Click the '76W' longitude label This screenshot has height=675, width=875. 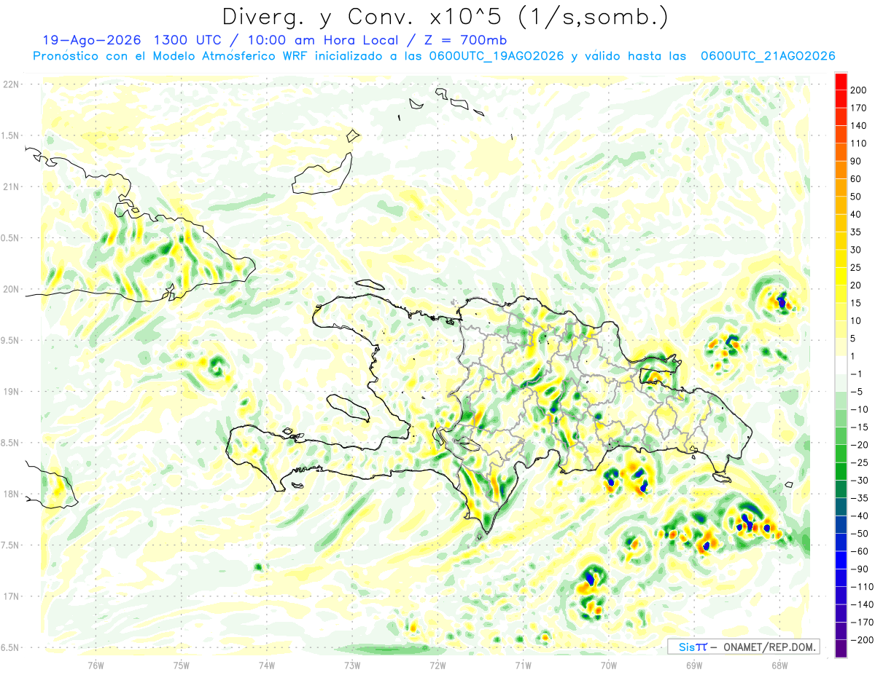96,664
